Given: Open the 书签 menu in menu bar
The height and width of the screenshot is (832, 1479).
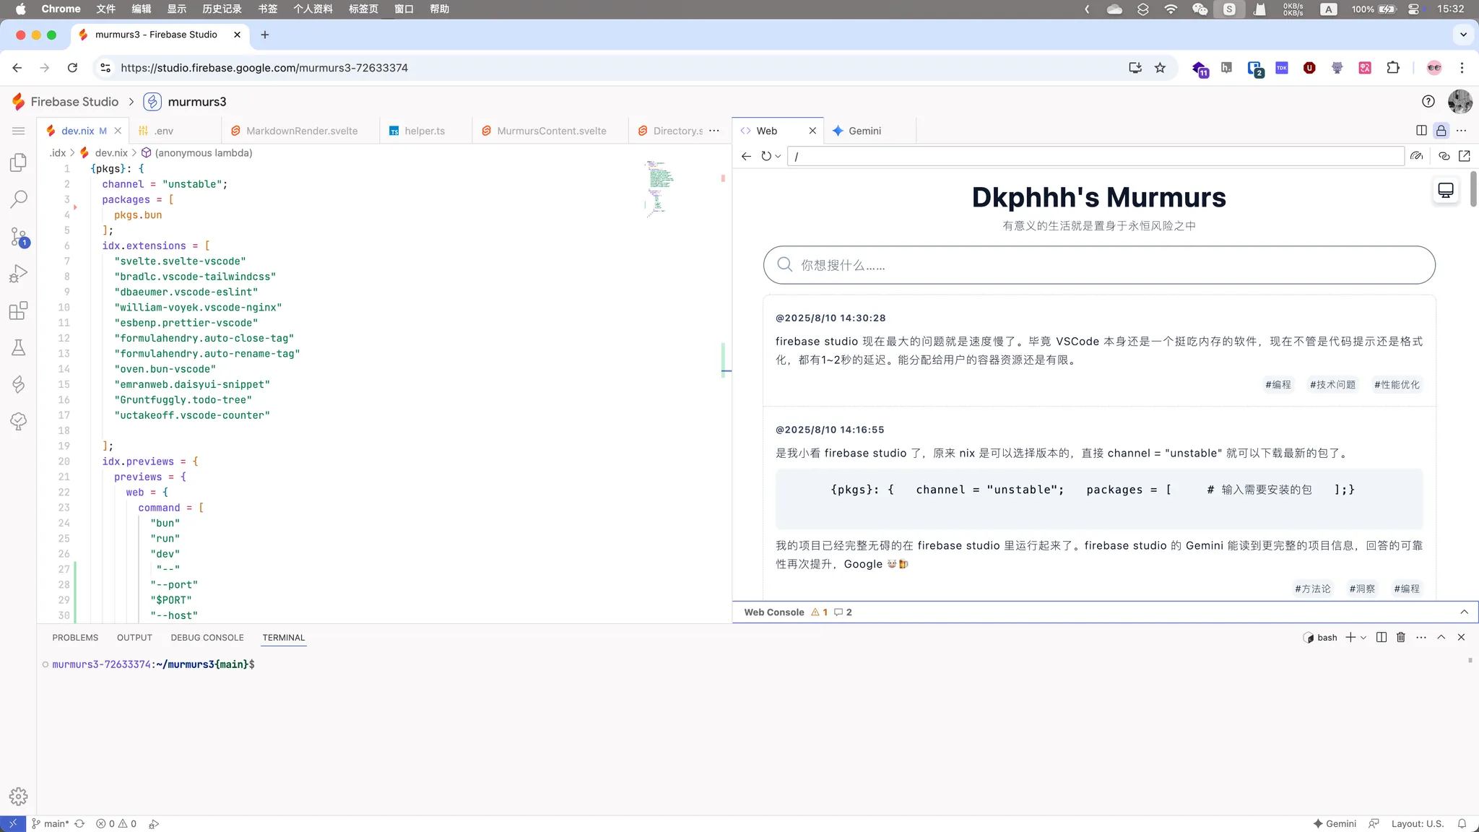Looking at the screenshot, I should [267, 9].
